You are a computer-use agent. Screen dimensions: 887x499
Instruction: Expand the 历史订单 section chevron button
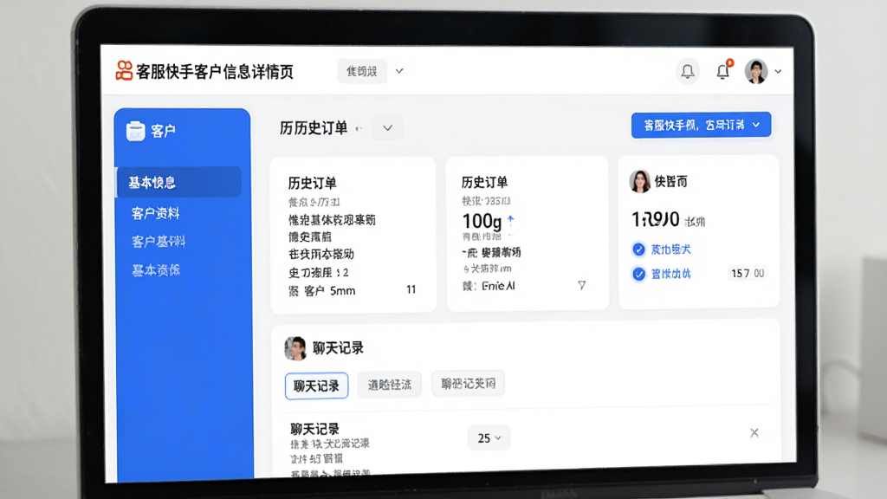pos(387,128)
